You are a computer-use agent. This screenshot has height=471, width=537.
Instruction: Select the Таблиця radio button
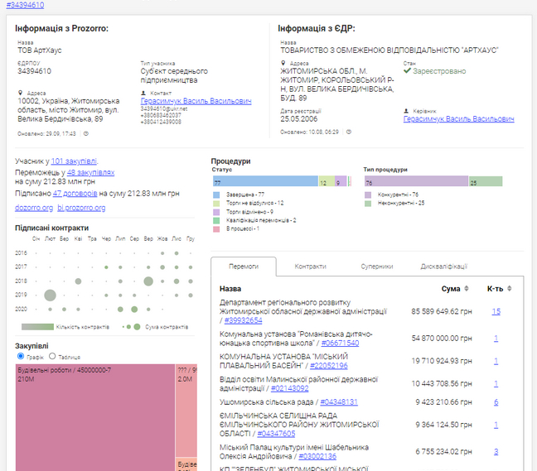click(52, 357)
